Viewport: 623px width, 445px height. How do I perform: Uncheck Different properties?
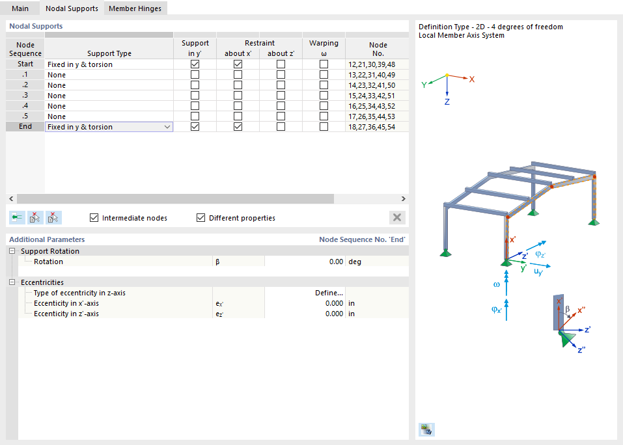click(x=201, y=217)
